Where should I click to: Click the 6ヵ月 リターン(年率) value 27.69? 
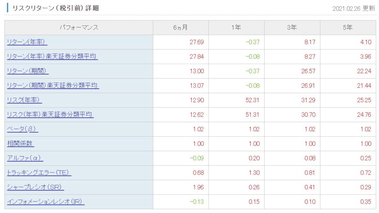[197, 42]
